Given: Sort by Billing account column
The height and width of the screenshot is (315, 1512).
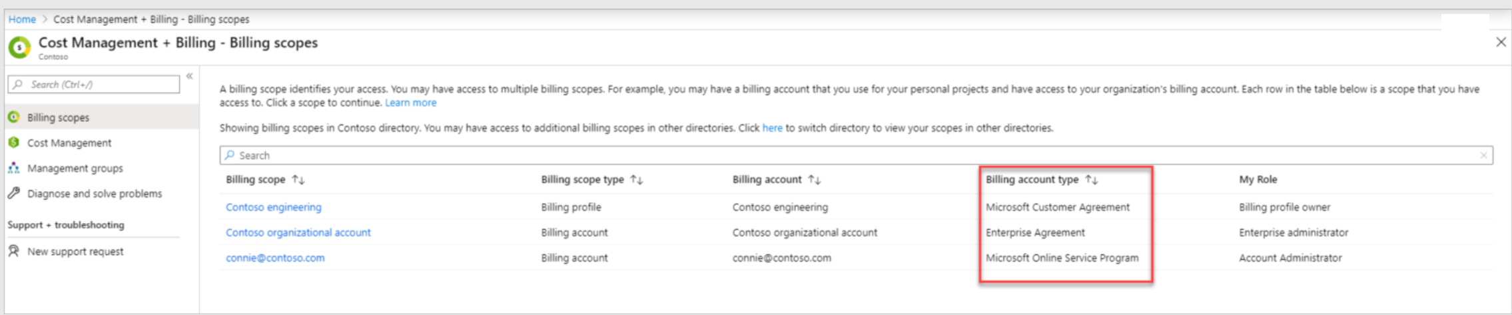Looking at the screenshot, I should 814,180.
